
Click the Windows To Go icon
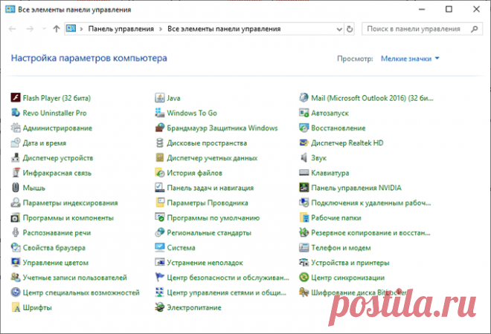tap(160, 113)
